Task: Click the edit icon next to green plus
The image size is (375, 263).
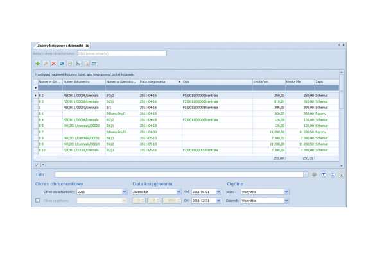Action: (46, 64)
